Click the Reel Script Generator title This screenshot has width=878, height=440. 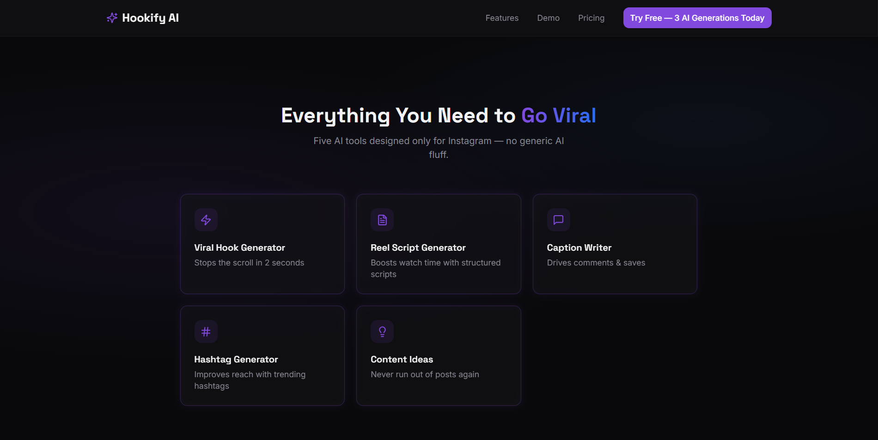coord(418,247)
